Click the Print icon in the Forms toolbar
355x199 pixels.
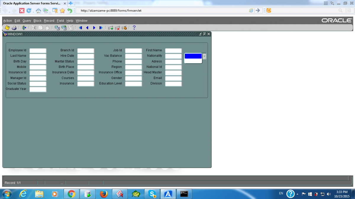tap(14, 28)
